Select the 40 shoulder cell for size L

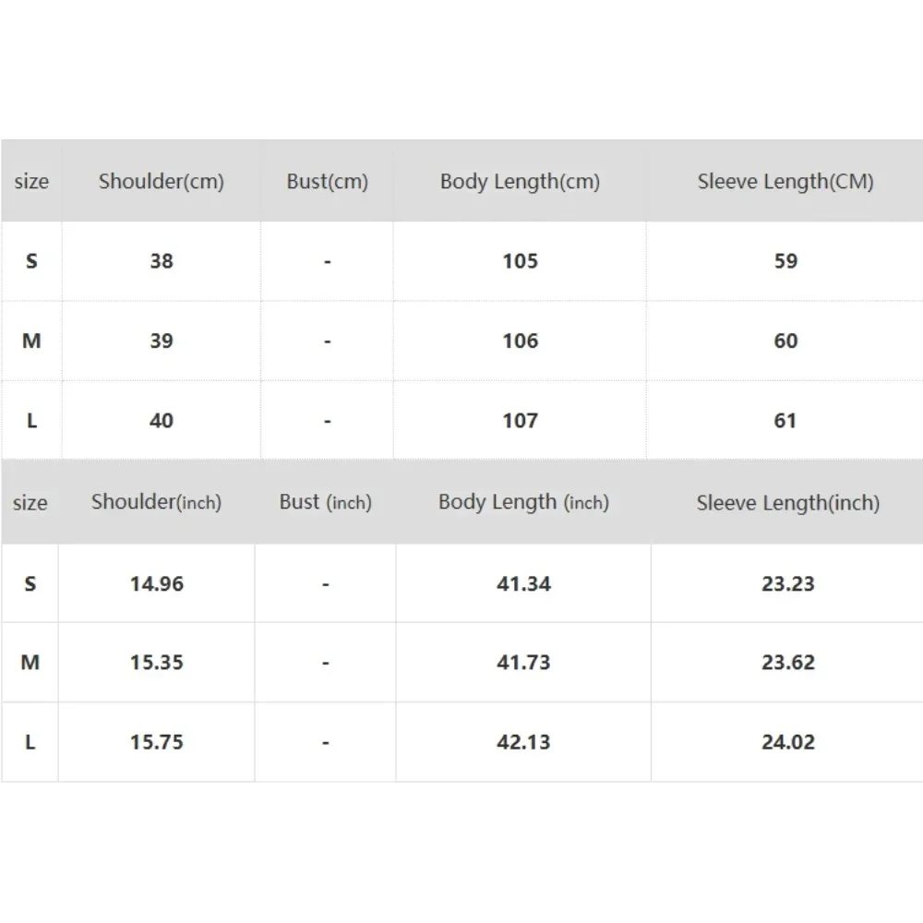(x=162, y=420)
